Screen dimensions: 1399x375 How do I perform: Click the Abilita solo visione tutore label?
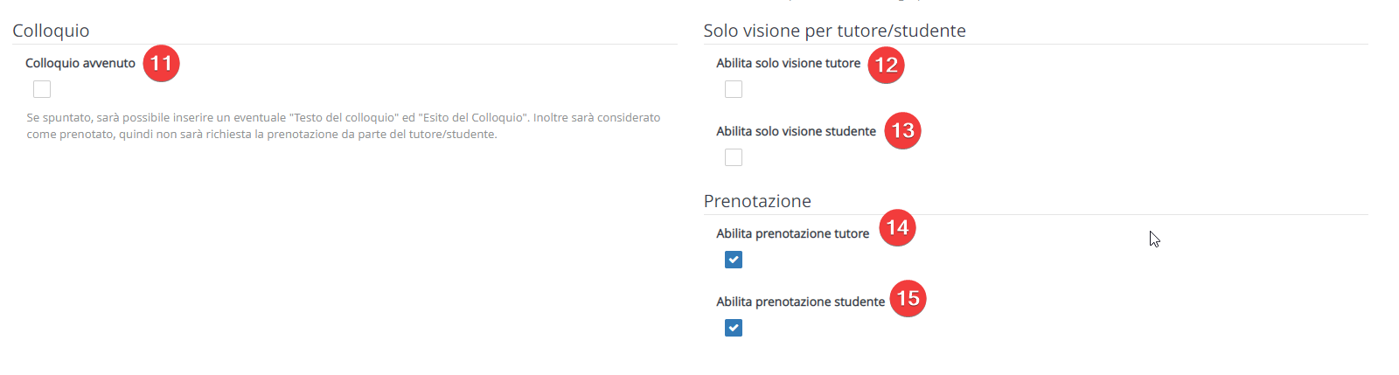pyautogui.click(x=789, y=63)
